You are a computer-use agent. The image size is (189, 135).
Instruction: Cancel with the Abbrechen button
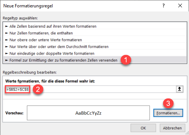tap(172, 128)
